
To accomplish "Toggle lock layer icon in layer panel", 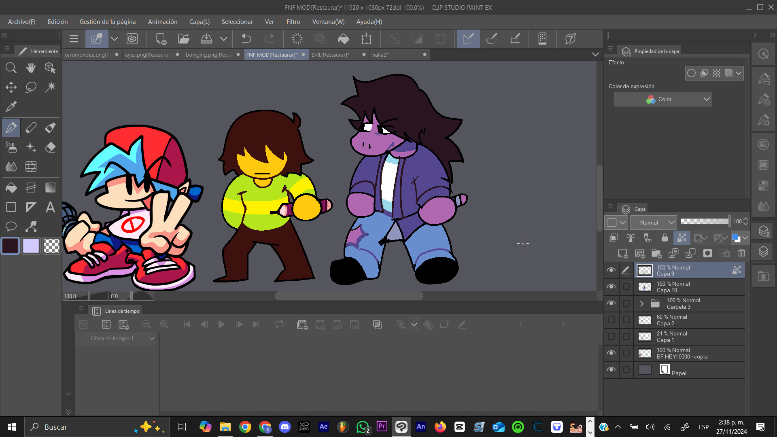I will coord(664,238).
